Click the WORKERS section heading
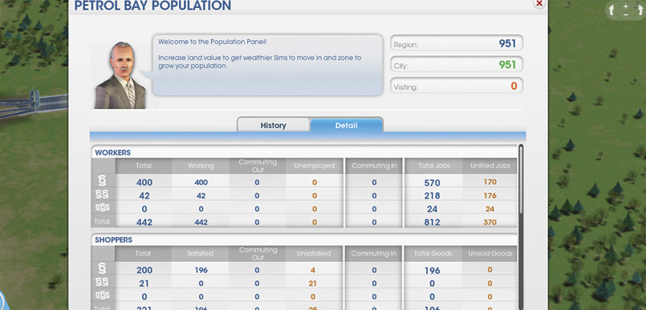 [112, 152]
